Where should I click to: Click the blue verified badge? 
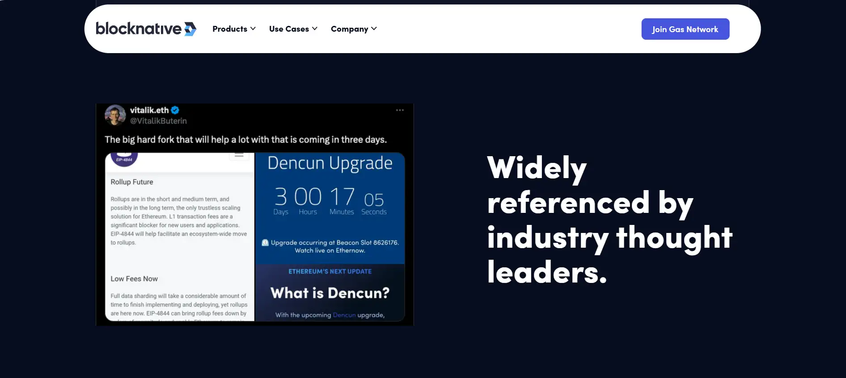175,110
